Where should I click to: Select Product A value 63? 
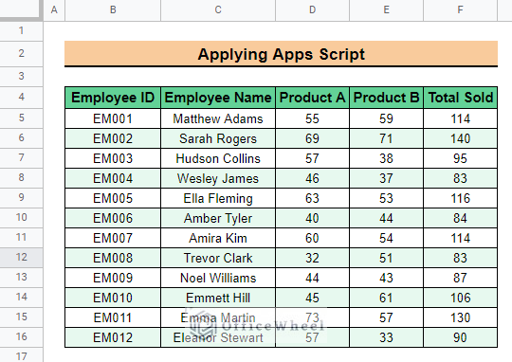click(312, 198)
